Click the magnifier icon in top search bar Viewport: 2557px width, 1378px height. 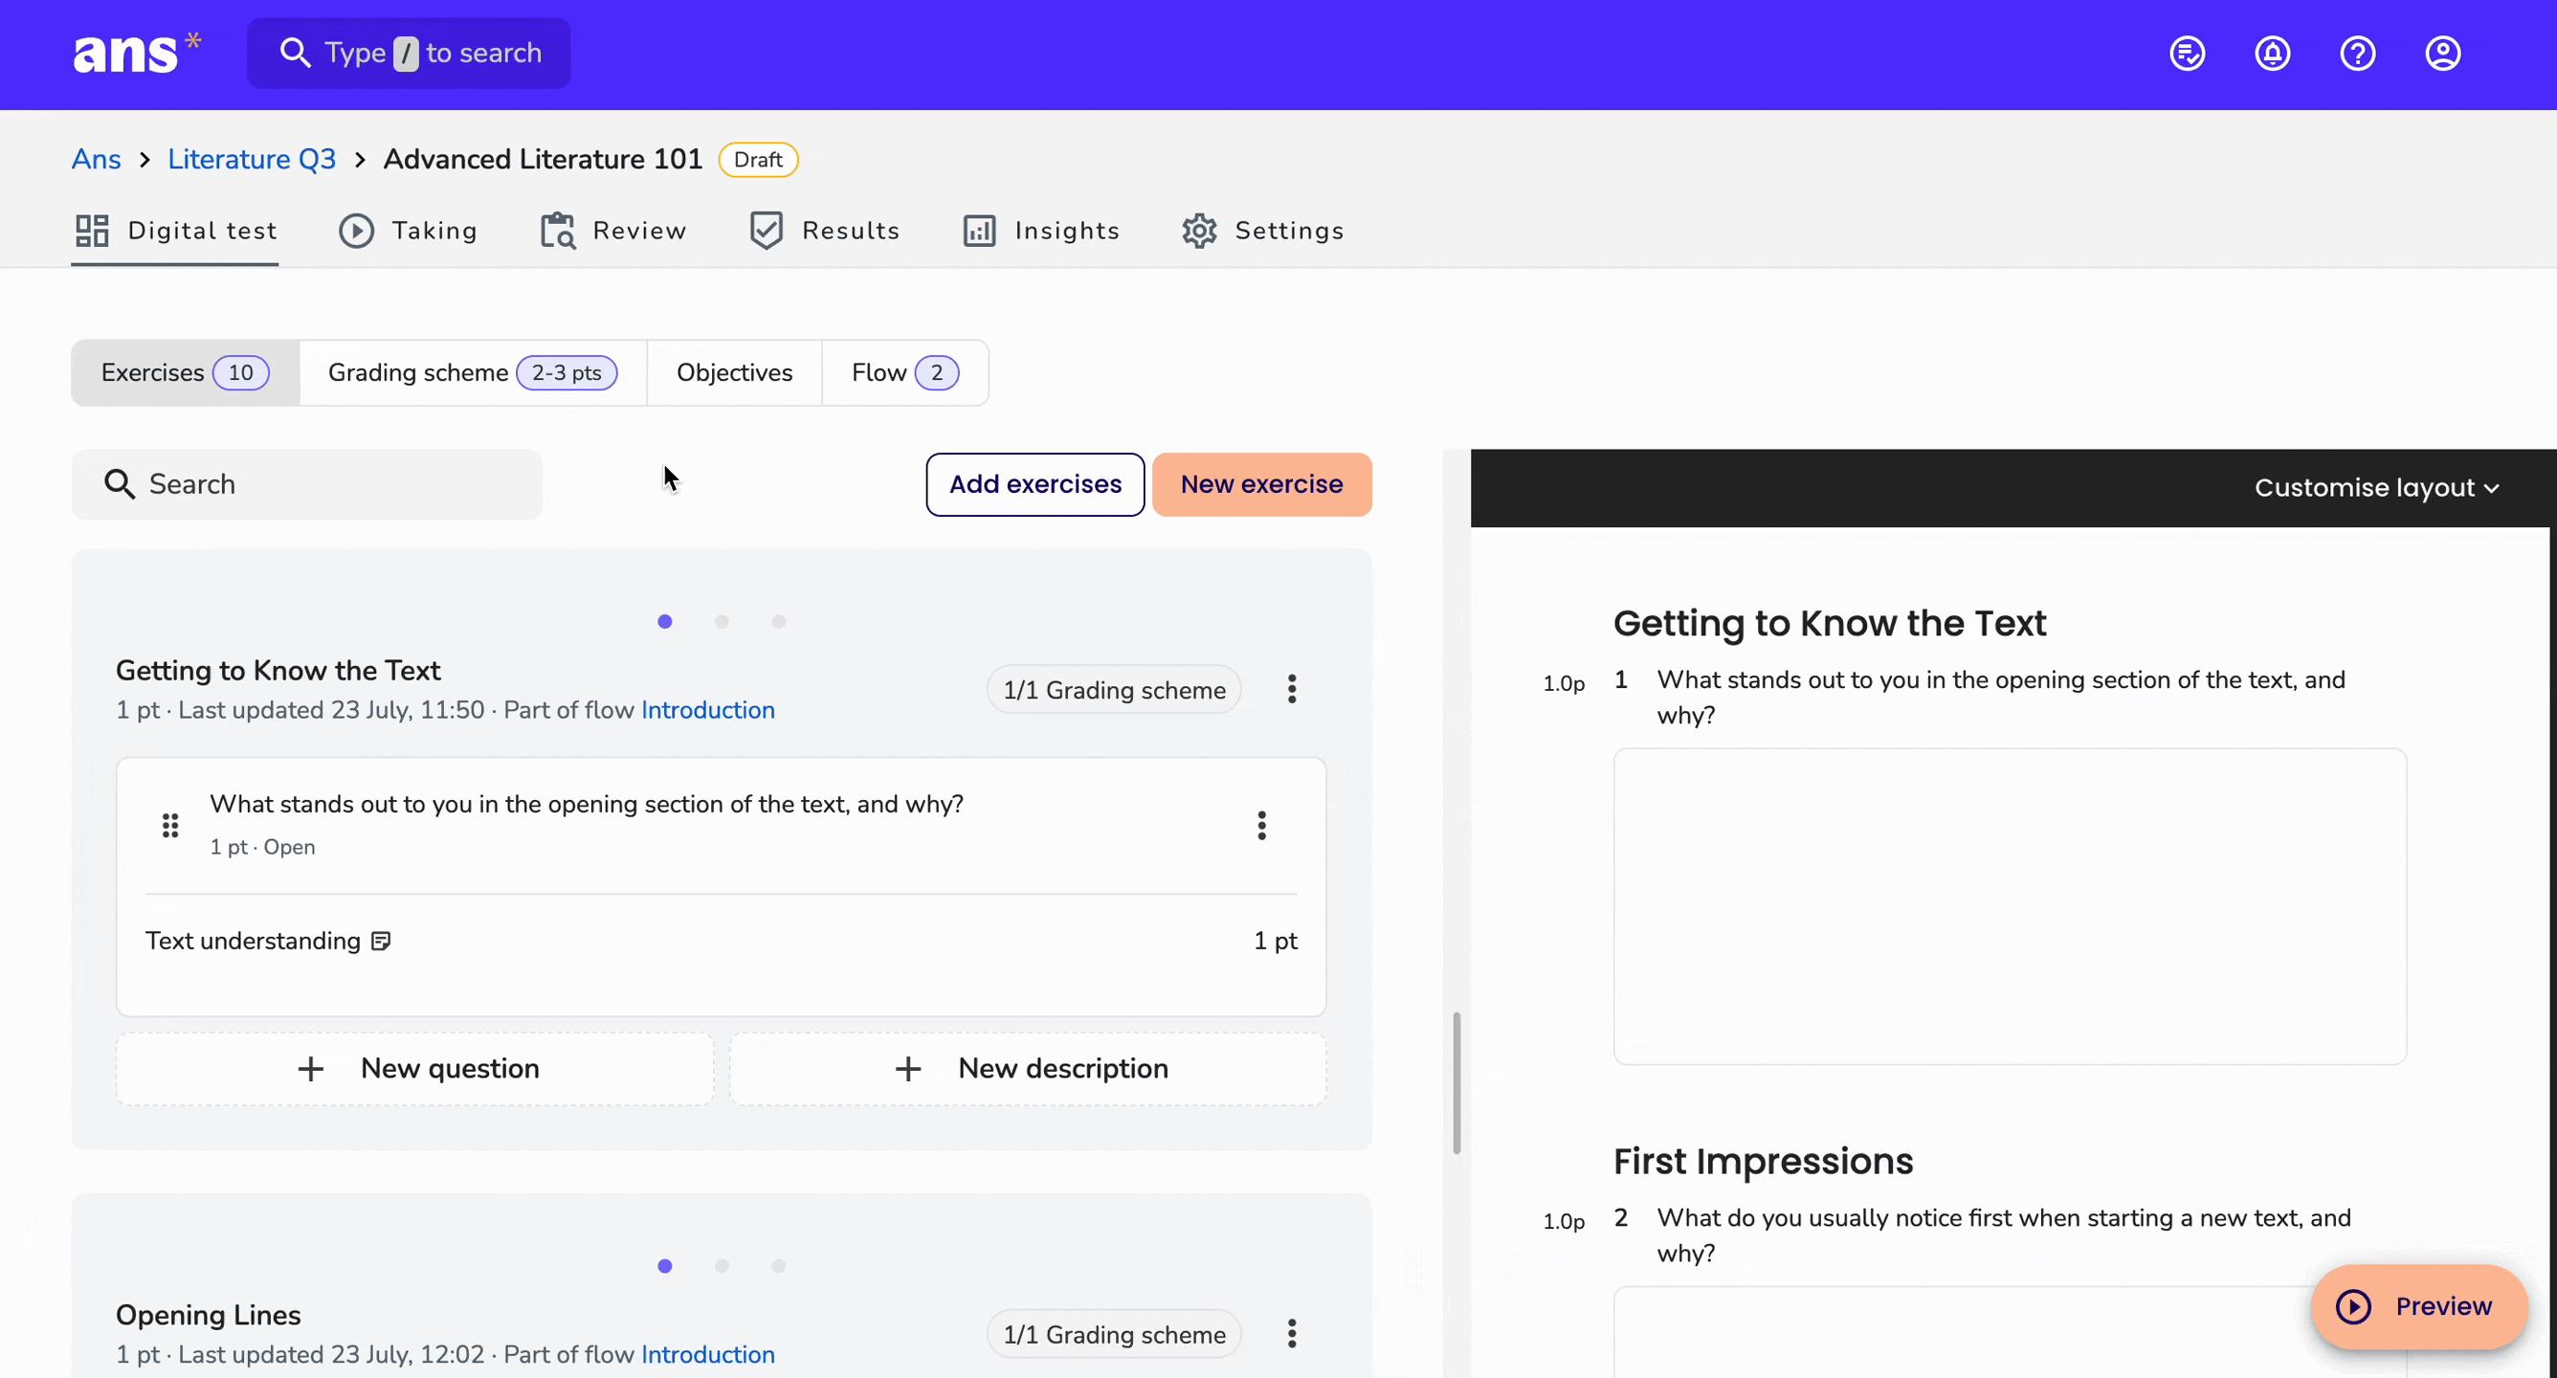pyautogui.click(x=295, y=53)
